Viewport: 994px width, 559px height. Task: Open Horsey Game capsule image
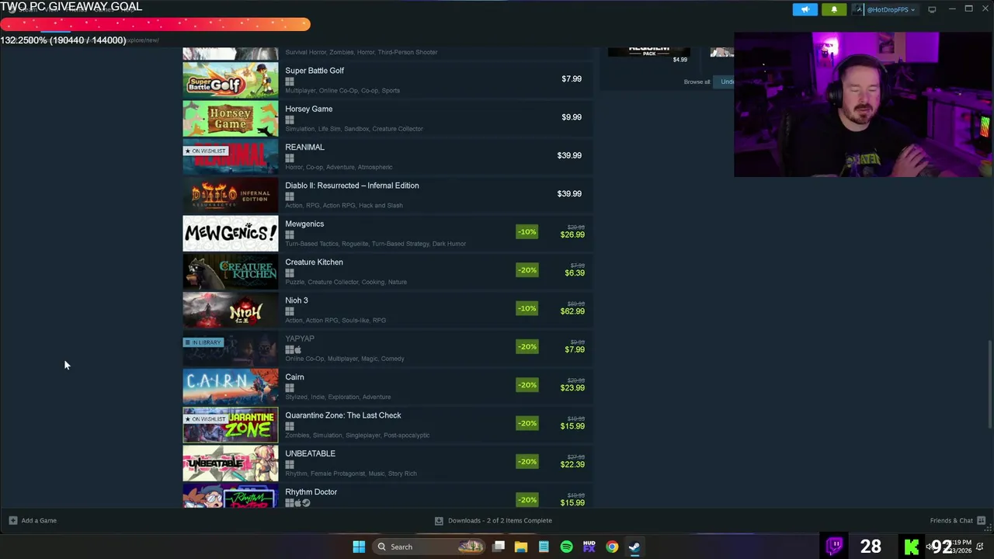pos(230,119)
